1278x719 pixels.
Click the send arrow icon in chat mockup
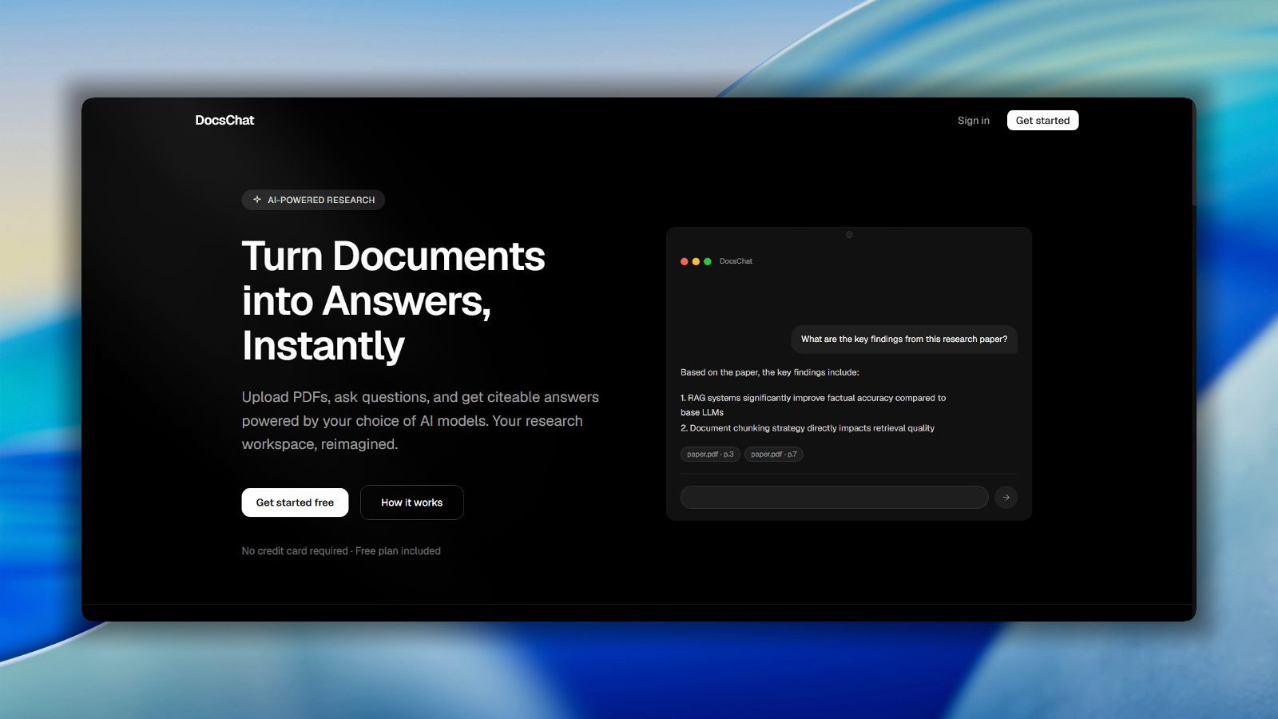(1006, 498)
